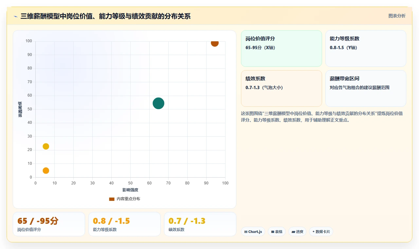Toggle the 内容重点分布 legend item
Viewport: 419px width, 249px height.
[124, 199]
